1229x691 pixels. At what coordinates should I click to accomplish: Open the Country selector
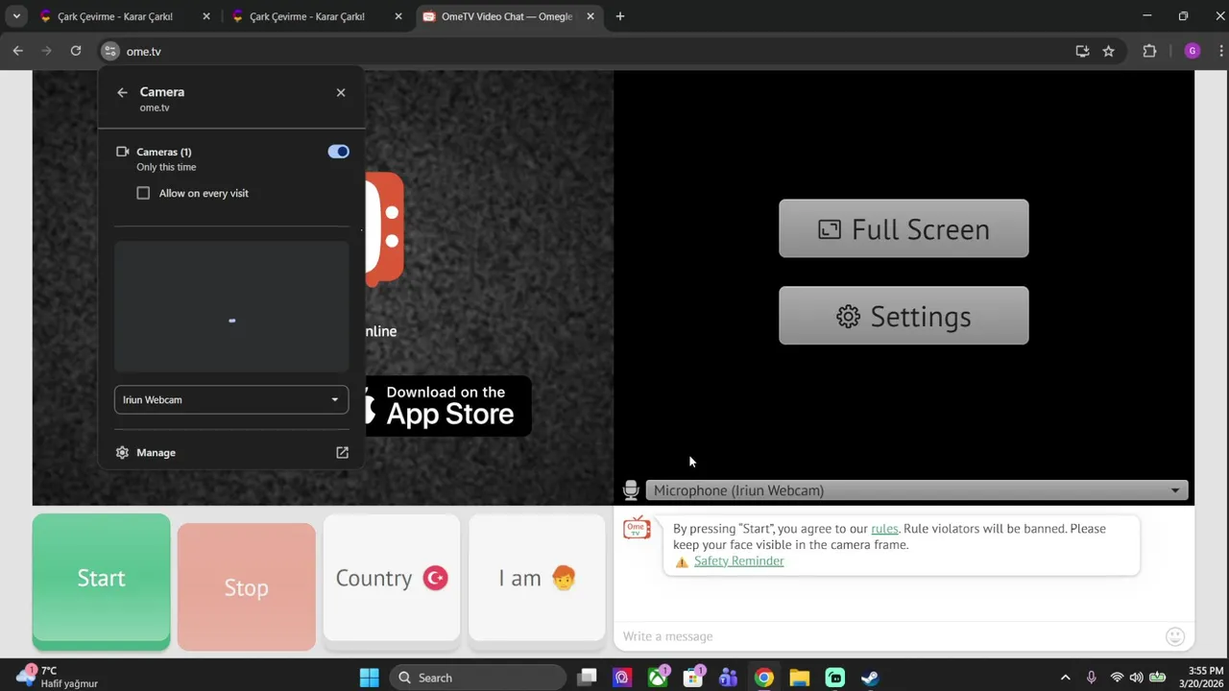(392, 578)
